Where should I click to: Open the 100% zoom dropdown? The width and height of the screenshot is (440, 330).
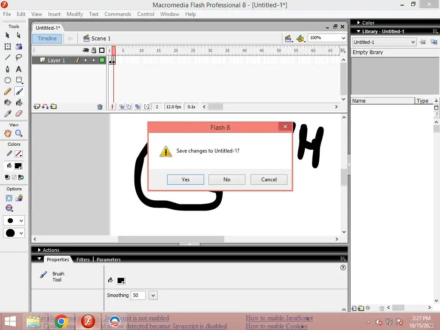(x=343, y=38)
